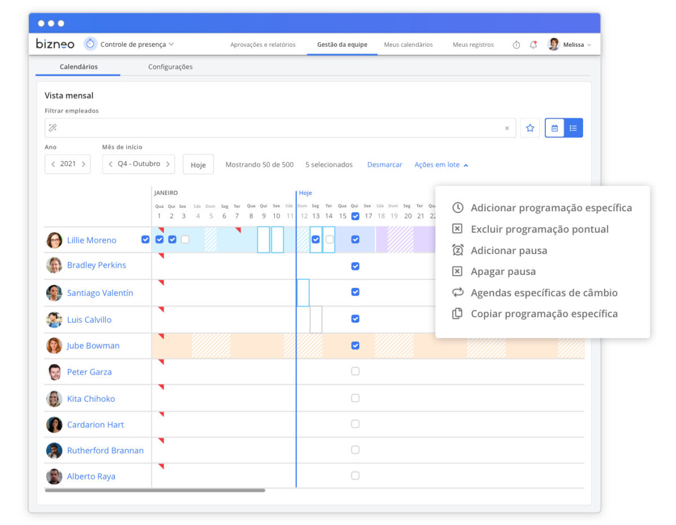This screenshot has width=676, height=525.
Task: Click the horizontal scrollbar under the calendar
Action: pyautogui.click(x=155, y=491)
